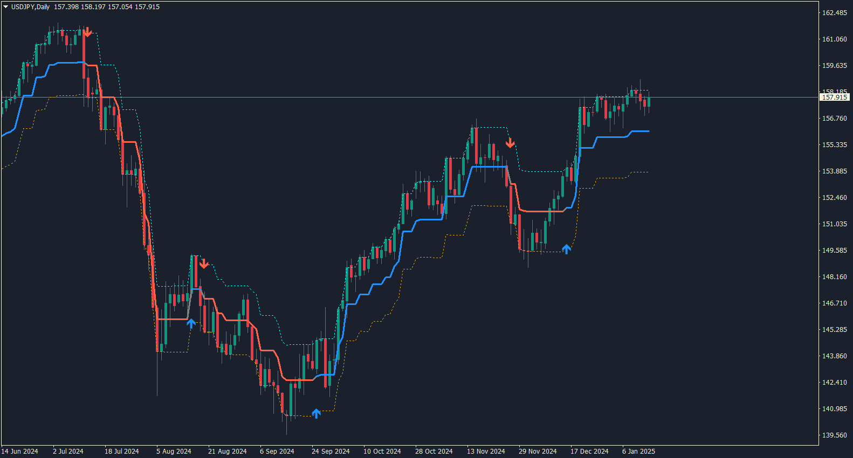Click the red sell arrow in mid-August 2024
Image resolution: width=853 pixels, height=458 pixels.
tap(204, 264)
